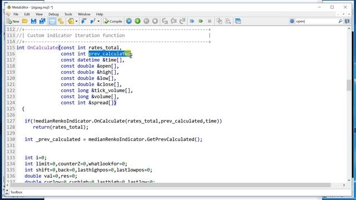Viewport: 356px width, 200px height.
Task: Pause debugging with the pause icon
Action: click(x=146, y=21)
